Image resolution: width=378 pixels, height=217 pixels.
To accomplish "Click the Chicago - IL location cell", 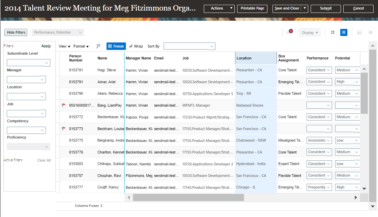I will coord(246,187).
